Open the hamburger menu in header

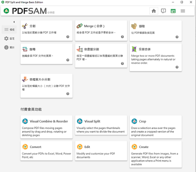pyautogui.click(x=183, y=11)
